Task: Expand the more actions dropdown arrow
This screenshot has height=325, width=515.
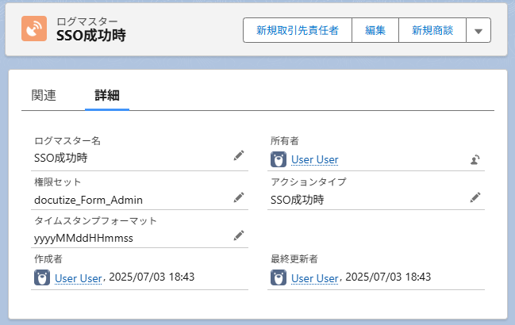Action: click(478, 31)
